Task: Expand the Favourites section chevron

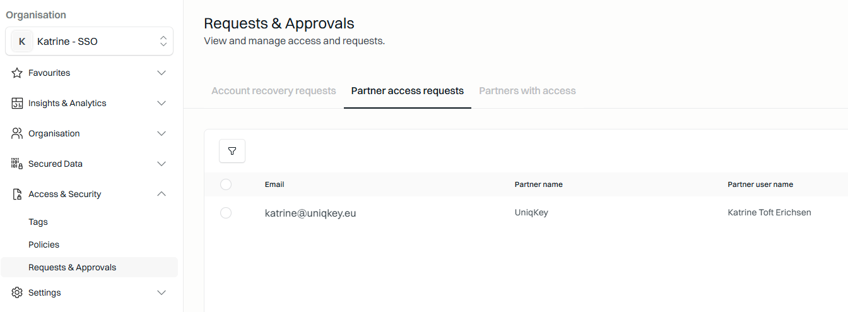Action: [x=162, y=73]
